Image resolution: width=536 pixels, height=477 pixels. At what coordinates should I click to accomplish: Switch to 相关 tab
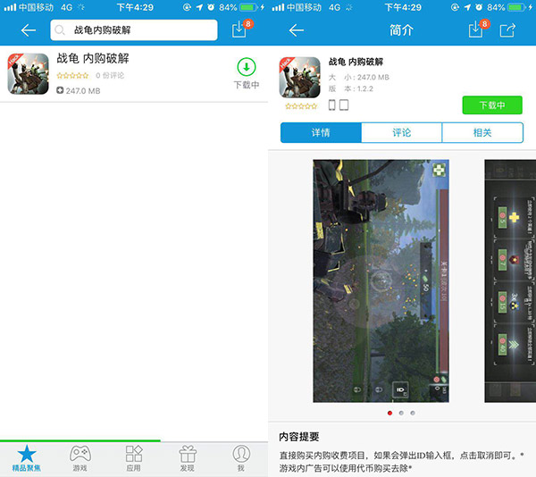(482, 132)
